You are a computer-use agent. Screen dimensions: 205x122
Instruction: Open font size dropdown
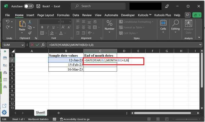(70, 22)
